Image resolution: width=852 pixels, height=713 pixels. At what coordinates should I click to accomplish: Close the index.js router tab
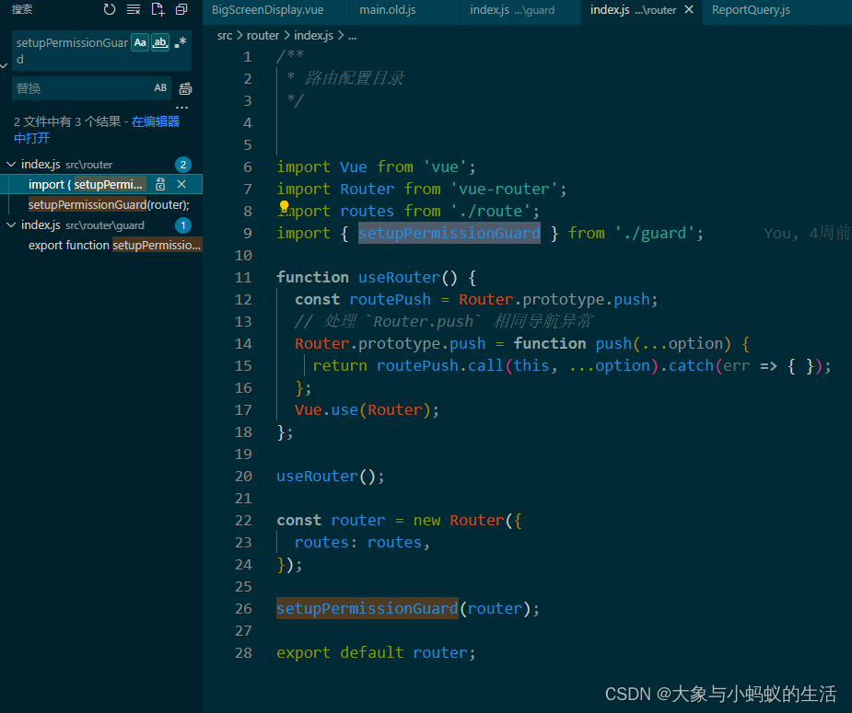click(689, 10)
